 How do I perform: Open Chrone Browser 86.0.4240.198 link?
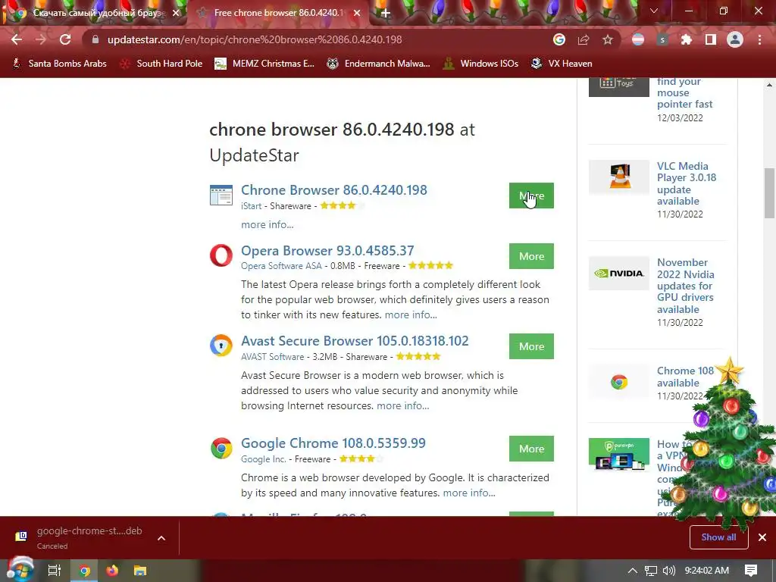coord(334,190)
